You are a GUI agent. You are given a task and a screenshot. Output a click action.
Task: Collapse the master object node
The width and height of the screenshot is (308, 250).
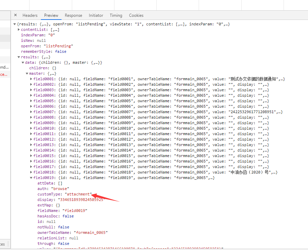[27, 74]
